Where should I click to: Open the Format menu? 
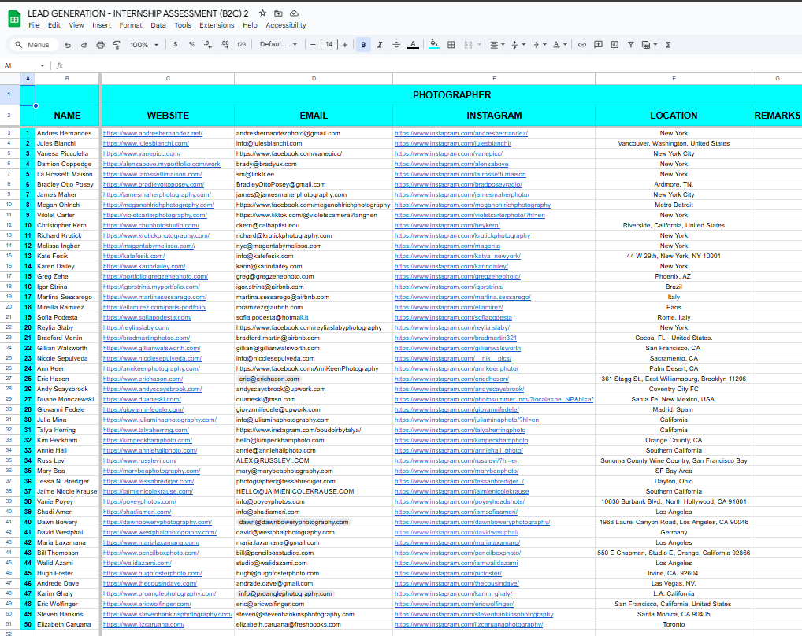coord(131,25)
